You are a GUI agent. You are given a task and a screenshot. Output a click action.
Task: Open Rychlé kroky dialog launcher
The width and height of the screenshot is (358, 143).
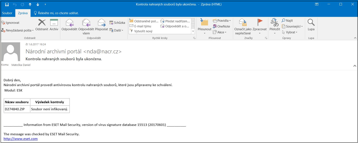[x=194, y=38]
